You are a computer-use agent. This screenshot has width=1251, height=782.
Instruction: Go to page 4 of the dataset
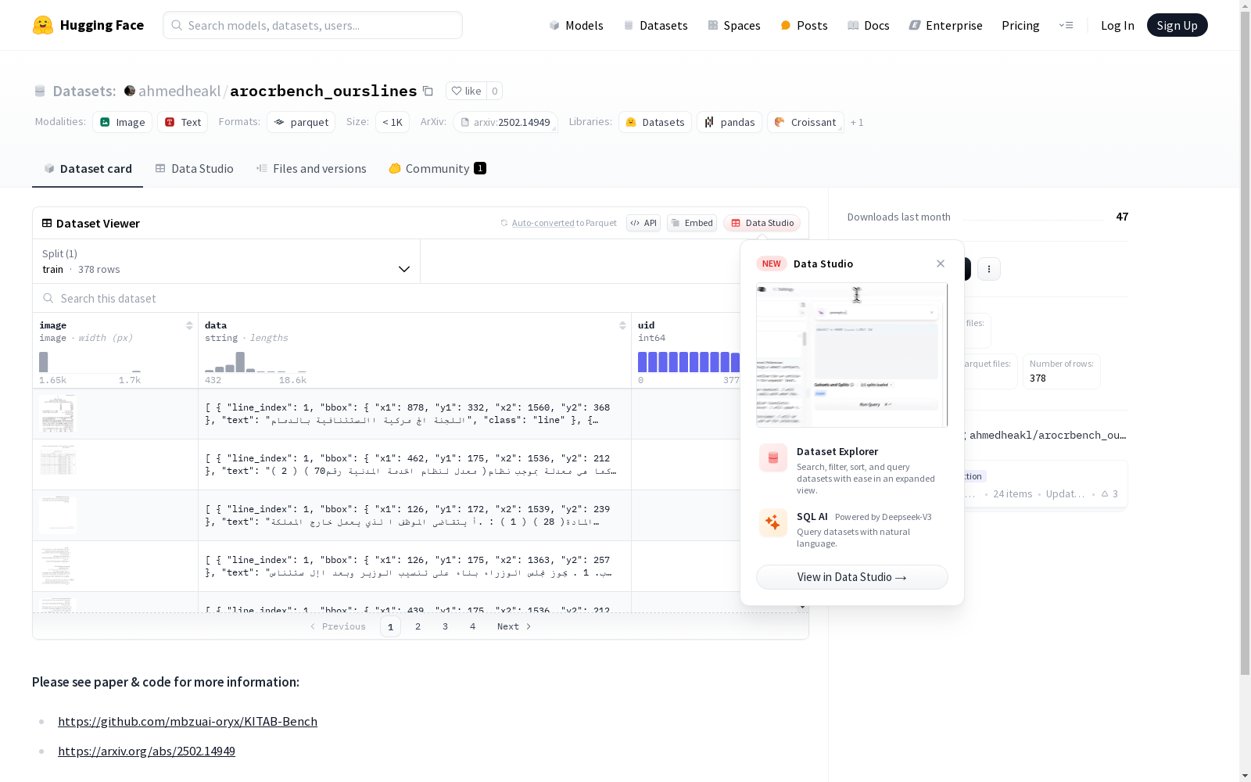(x=473, y=626)
